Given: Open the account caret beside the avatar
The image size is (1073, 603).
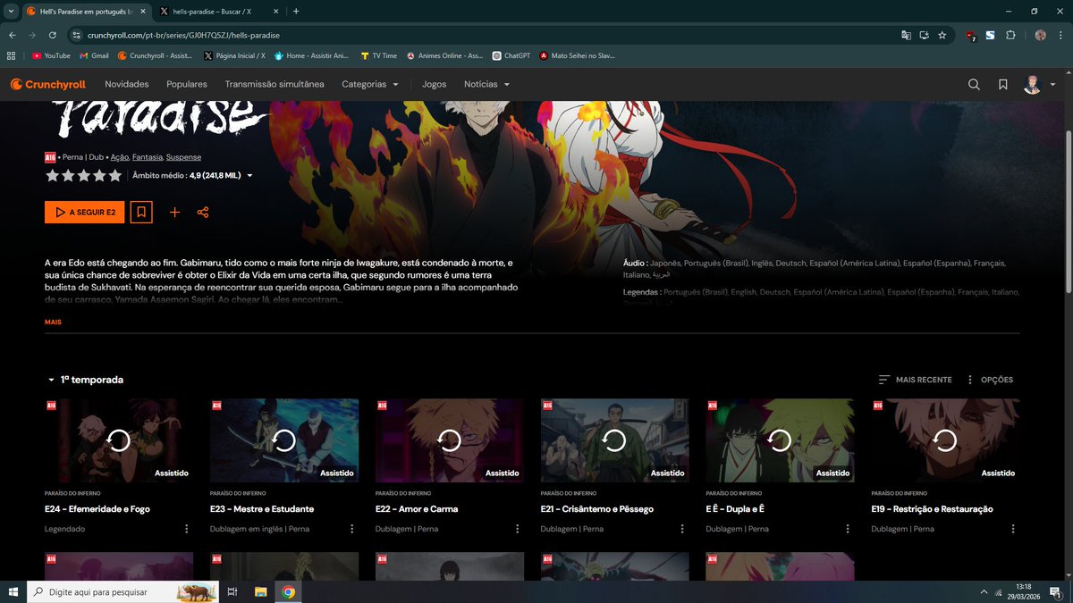Looking at the screenshot, I should click(1052, 85).
